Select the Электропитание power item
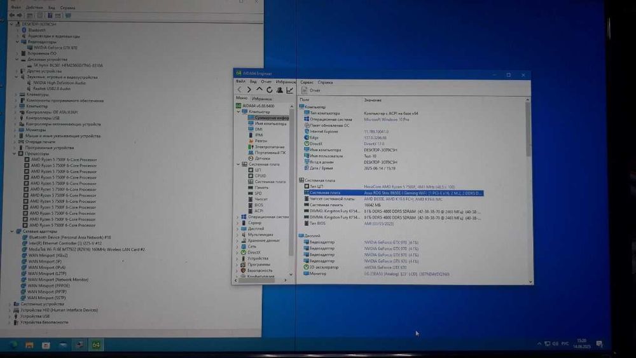The image size is (636, 358). pos(266,147)
